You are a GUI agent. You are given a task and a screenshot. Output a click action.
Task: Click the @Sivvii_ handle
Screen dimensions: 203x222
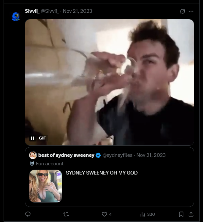pyautogui.click(x=50, y=11)
